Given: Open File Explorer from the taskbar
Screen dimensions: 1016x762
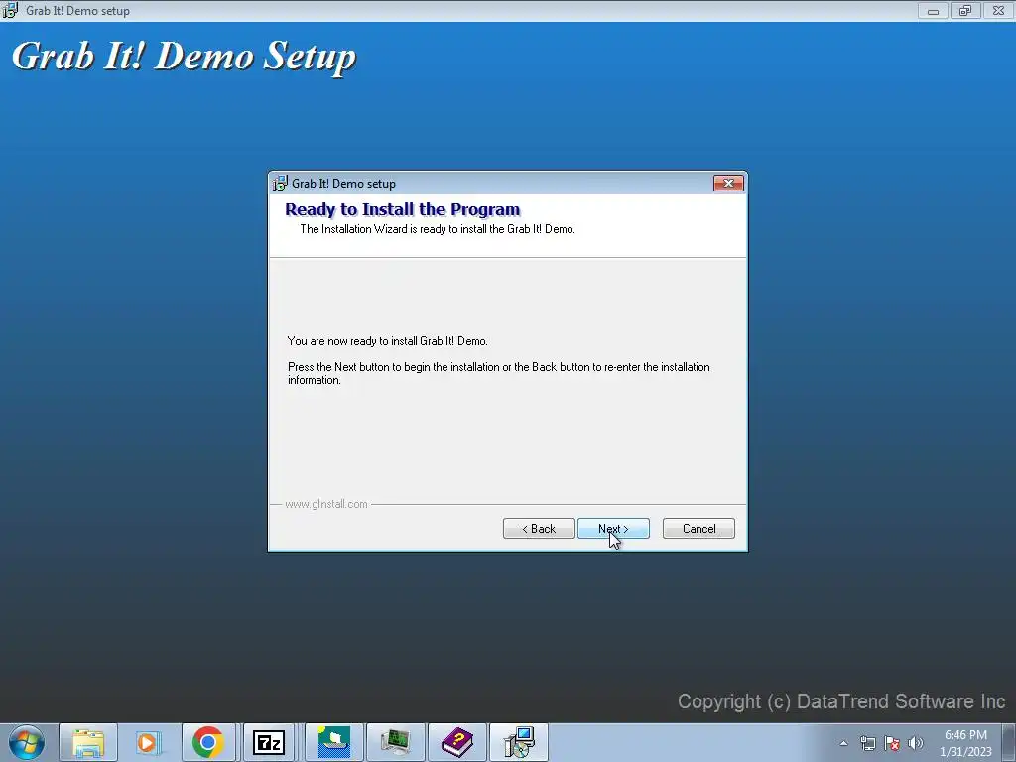Looking at the screenshot, I should pyautogui.click(x=88, y=742).
